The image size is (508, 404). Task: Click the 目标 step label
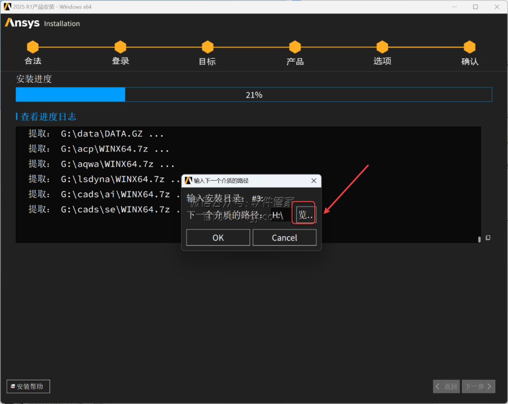click(207, 61)
